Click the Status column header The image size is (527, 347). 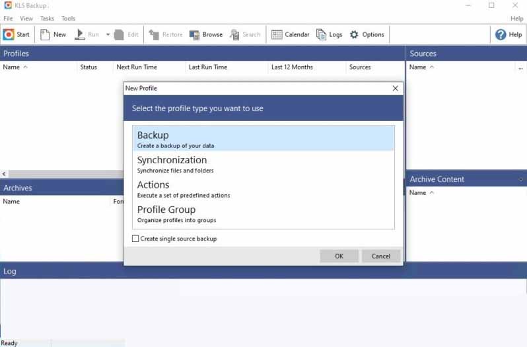(x=95, y=67)
